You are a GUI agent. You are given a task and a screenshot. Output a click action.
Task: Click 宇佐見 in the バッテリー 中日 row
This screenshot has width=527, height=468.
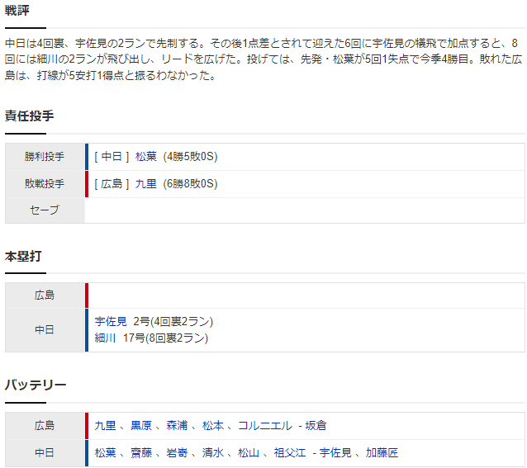click(335, 452)
